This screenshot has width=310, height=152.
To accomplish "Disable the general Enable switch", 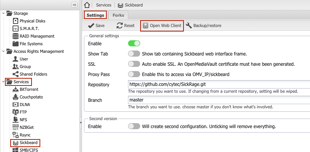I will tap(134, 43).
